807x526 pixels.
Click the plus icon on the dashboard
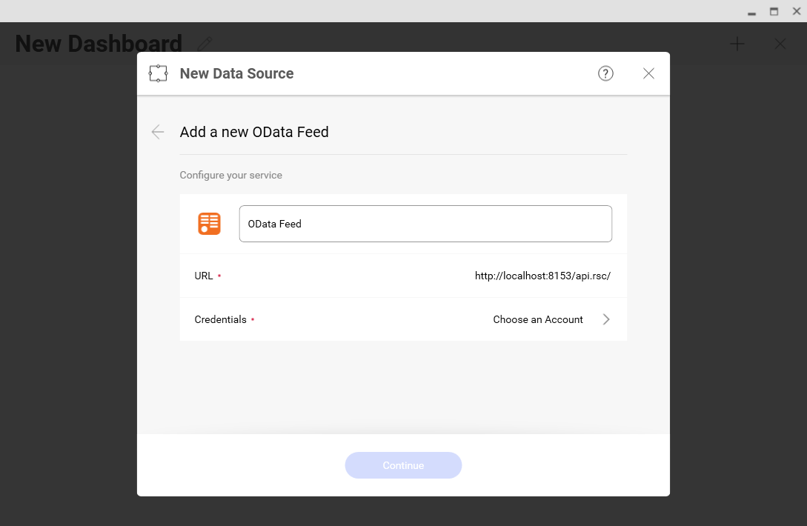tap(737, 44)
